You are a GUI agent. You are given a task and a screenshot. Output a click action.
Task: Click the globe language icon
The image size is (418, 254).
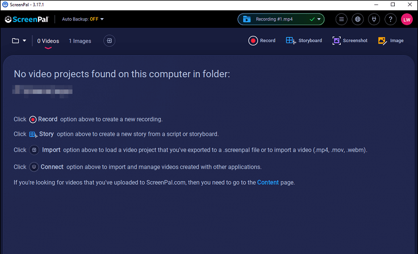(x=357, y=19)
